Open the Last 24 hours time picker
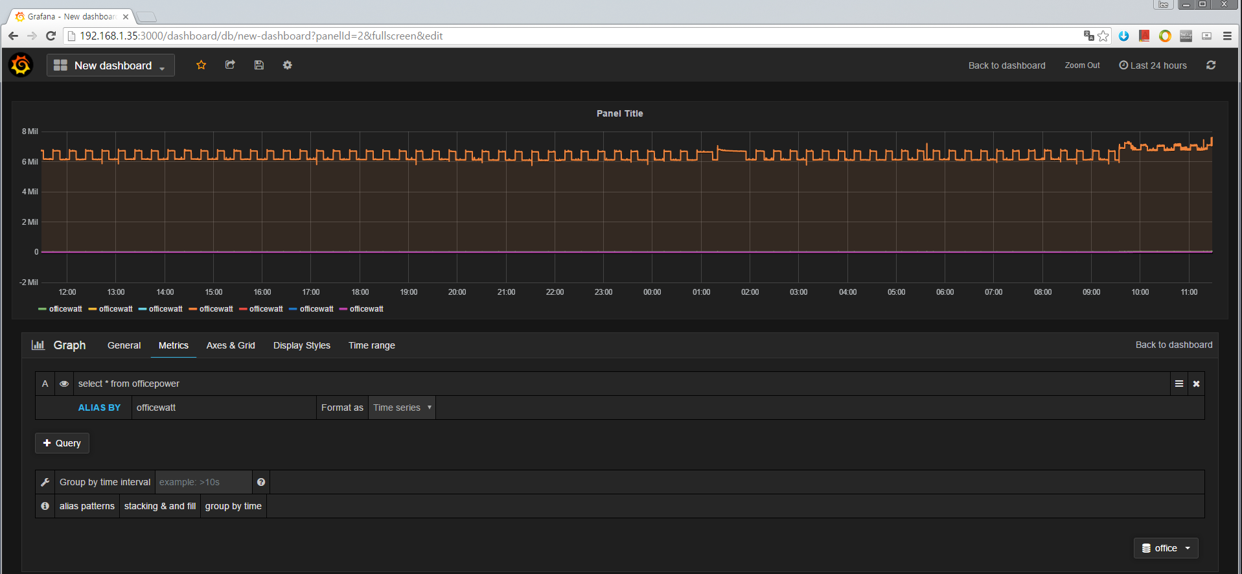 click(x=1153, y=65)
